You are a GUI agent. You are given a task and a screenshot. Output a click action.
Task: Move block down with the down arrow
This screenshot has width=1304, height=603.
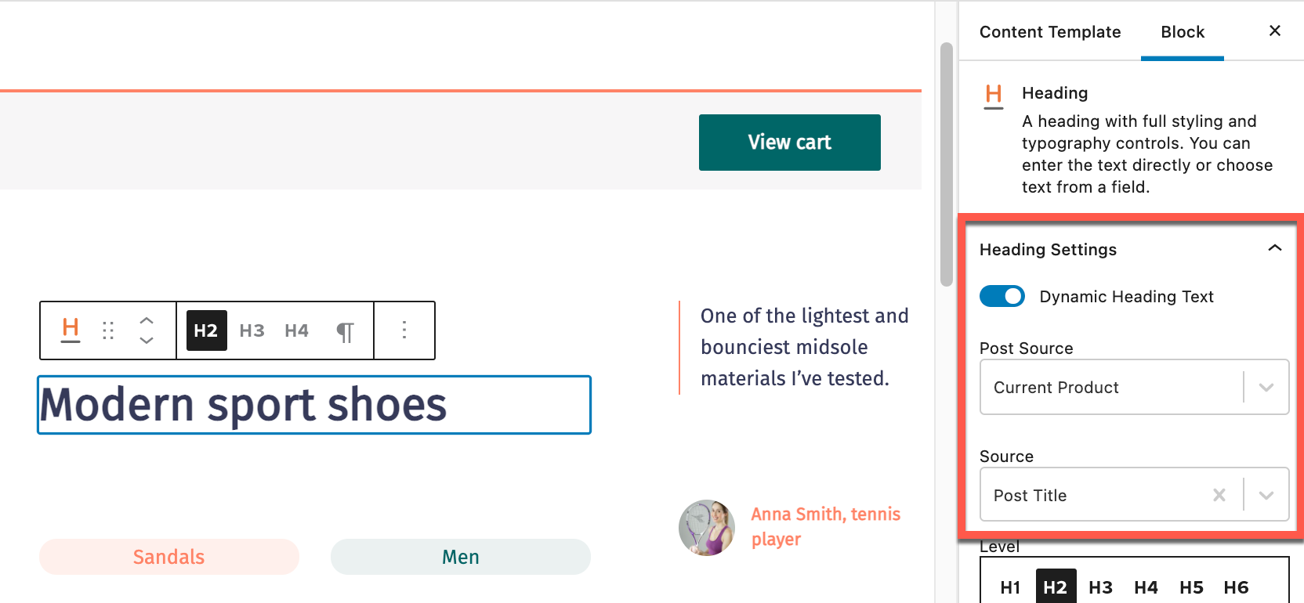tap(147, 341)
